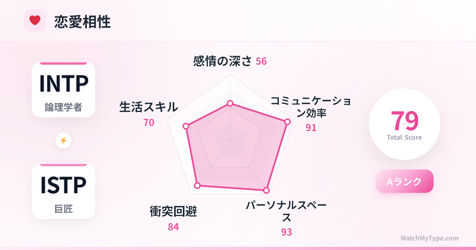Click the radar data point for 感情の深さ
Image resolution: width=476 pixels, height=250 pixels.
click(x=230, y=104)
